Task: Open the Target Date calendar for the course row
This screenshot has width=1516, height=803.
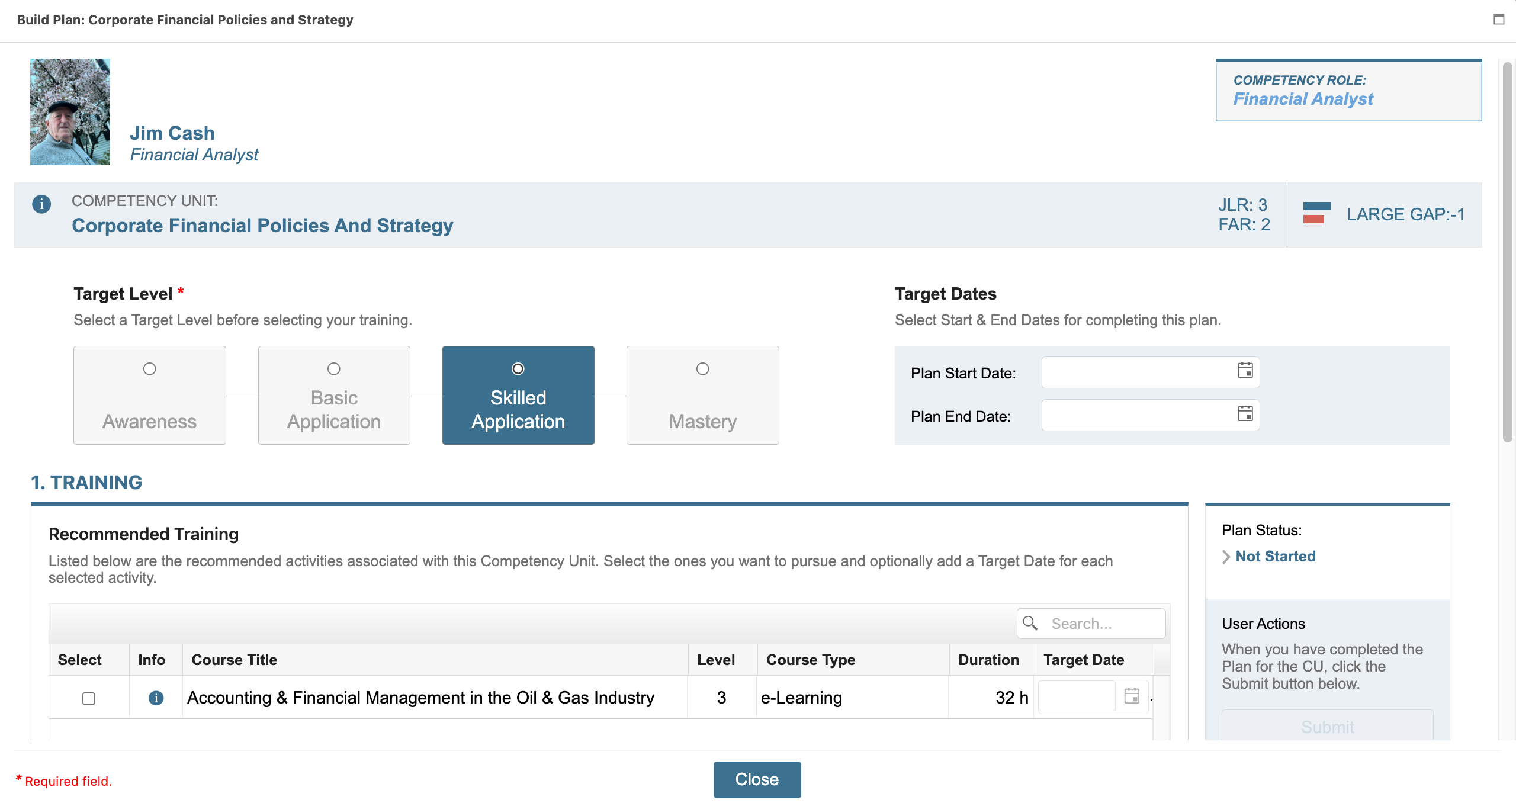Action: pos(1133,696)
